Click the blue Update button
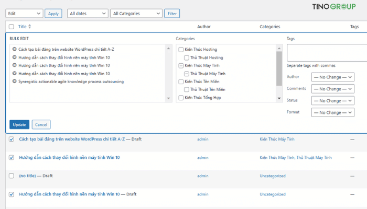 [19, 124]
